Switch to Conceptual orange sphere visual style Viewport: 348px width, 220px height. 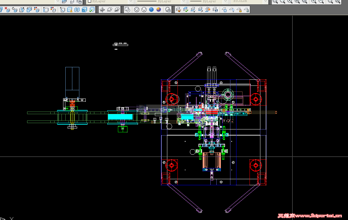pos(159,10)
